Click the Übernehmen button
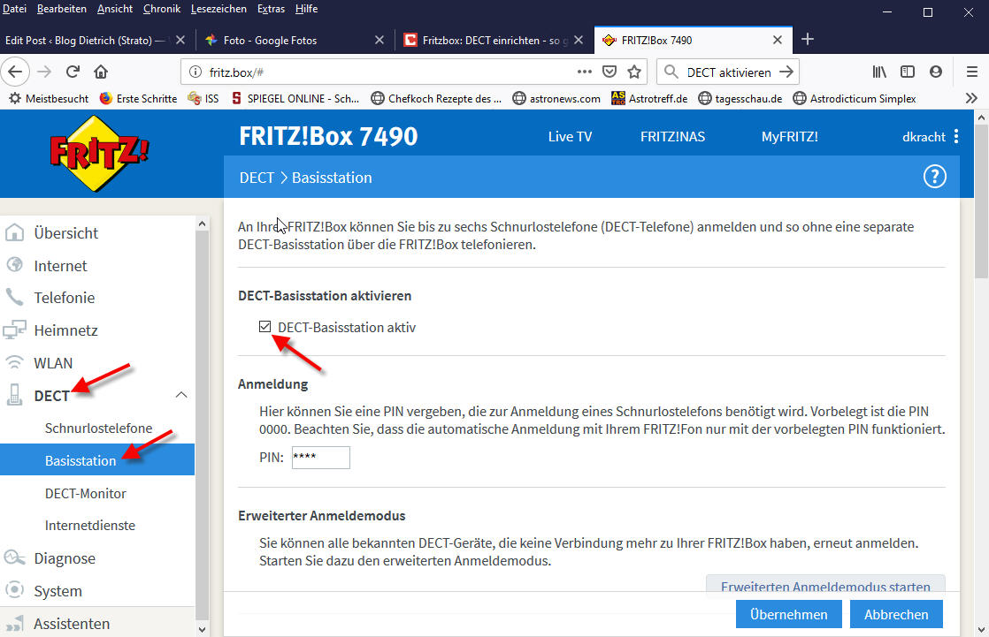This screenshot has width=989, height=637. (x=788, y=614)
